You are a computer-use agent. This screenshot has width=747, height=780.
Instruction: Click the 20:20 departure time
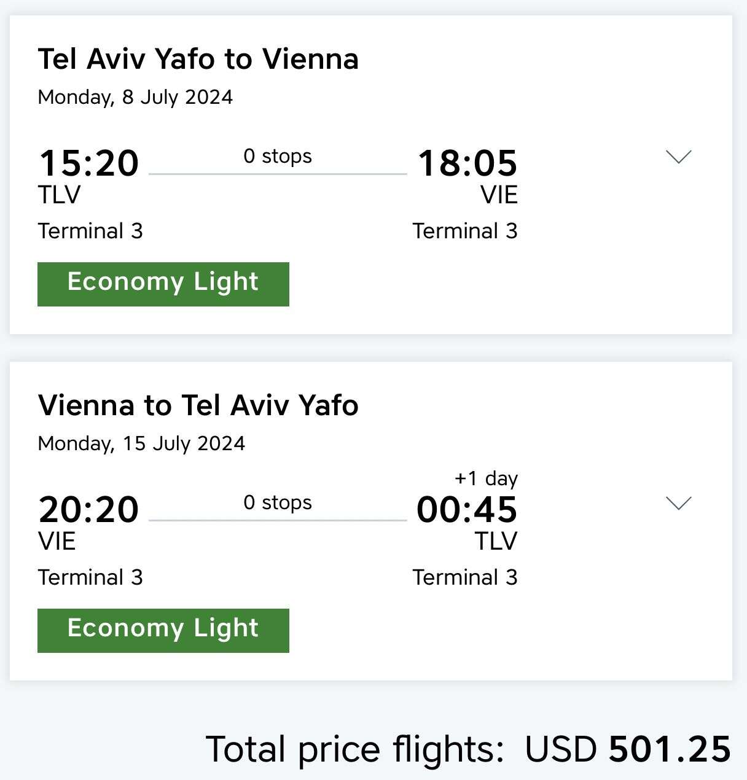89,510
